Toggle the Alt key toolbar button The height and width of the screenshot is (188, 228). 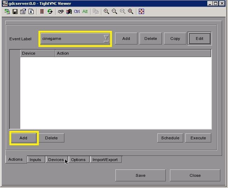click(x=85, y=12)
